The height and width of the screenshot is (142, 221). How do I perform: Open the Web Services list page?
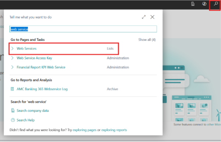click(26, 49)
